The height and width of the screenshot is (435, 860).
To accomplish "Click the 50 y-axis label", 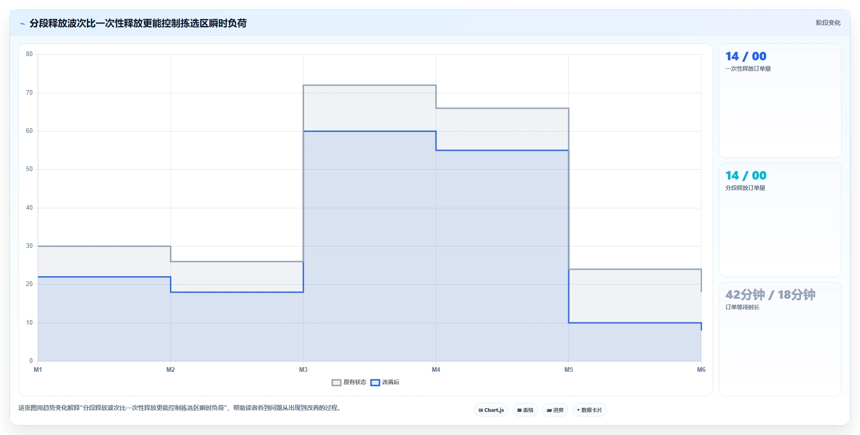I will 29,169.
